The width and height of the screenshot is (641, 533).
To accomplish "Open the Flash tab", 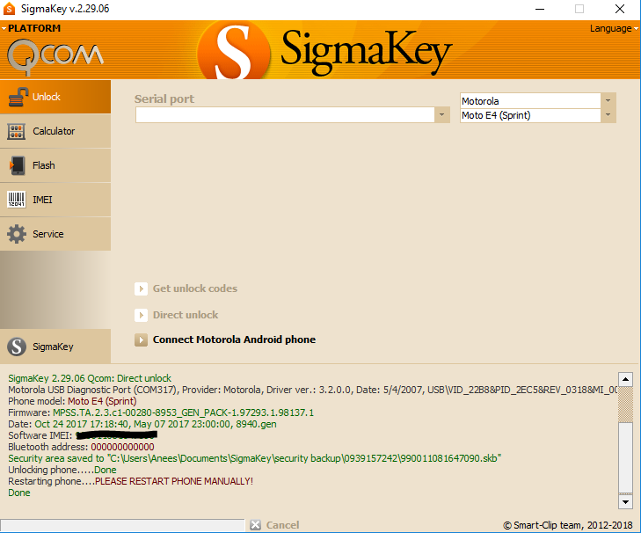I will [55, 165].
